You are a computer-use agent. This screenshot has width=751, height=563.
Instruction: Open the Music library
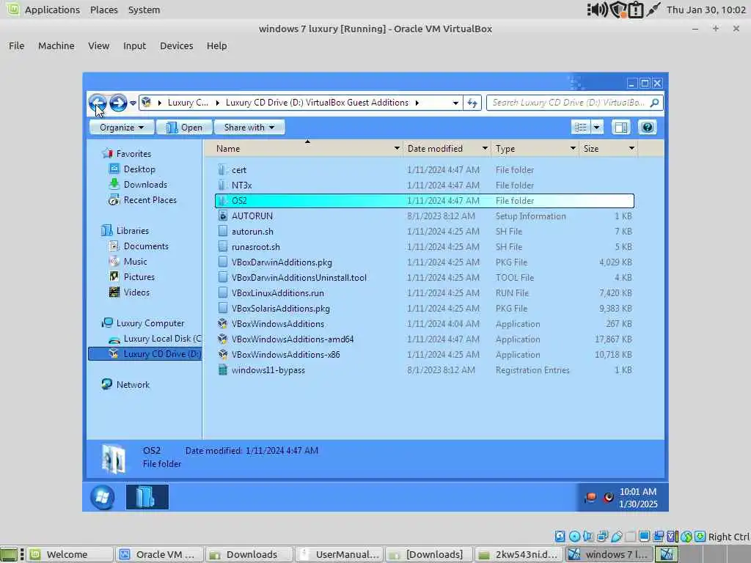(x=135, y=262)
